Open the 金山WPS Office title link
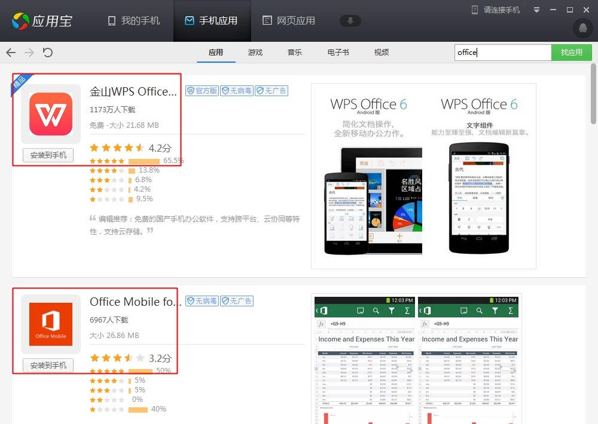Viewport: 598px width, 424px height. tap(133, 91)
